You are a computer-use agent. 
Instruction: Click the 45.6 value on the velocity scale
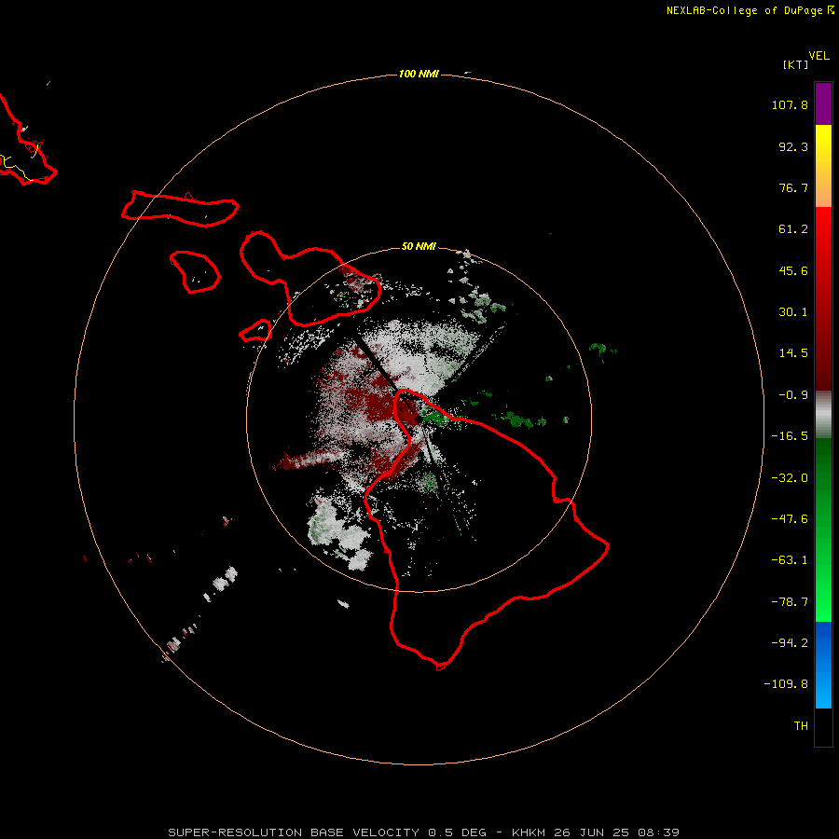coord(793,270)
